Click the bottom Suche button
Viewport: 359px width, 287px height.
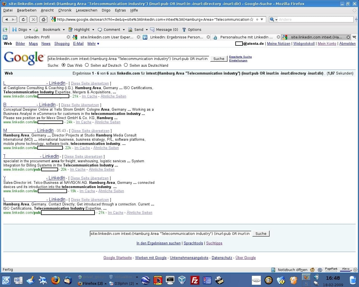(x=261, y=233)
